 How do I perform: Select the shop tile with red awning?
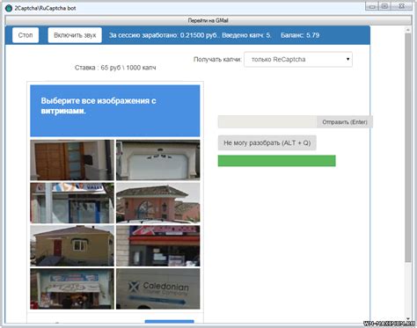click(x=158, y=245)
